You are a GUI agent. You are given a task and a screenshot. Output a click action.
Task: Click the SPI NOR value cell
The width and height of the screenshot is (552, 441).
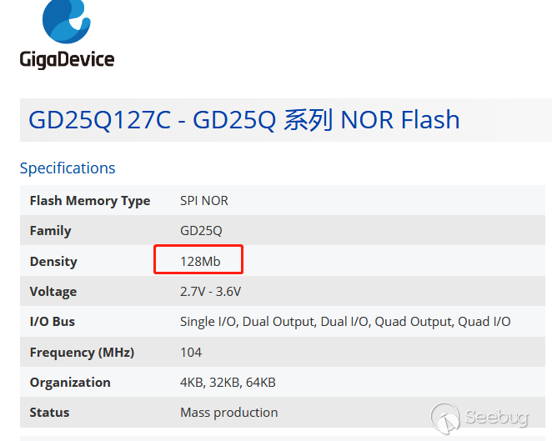(204, 200)
